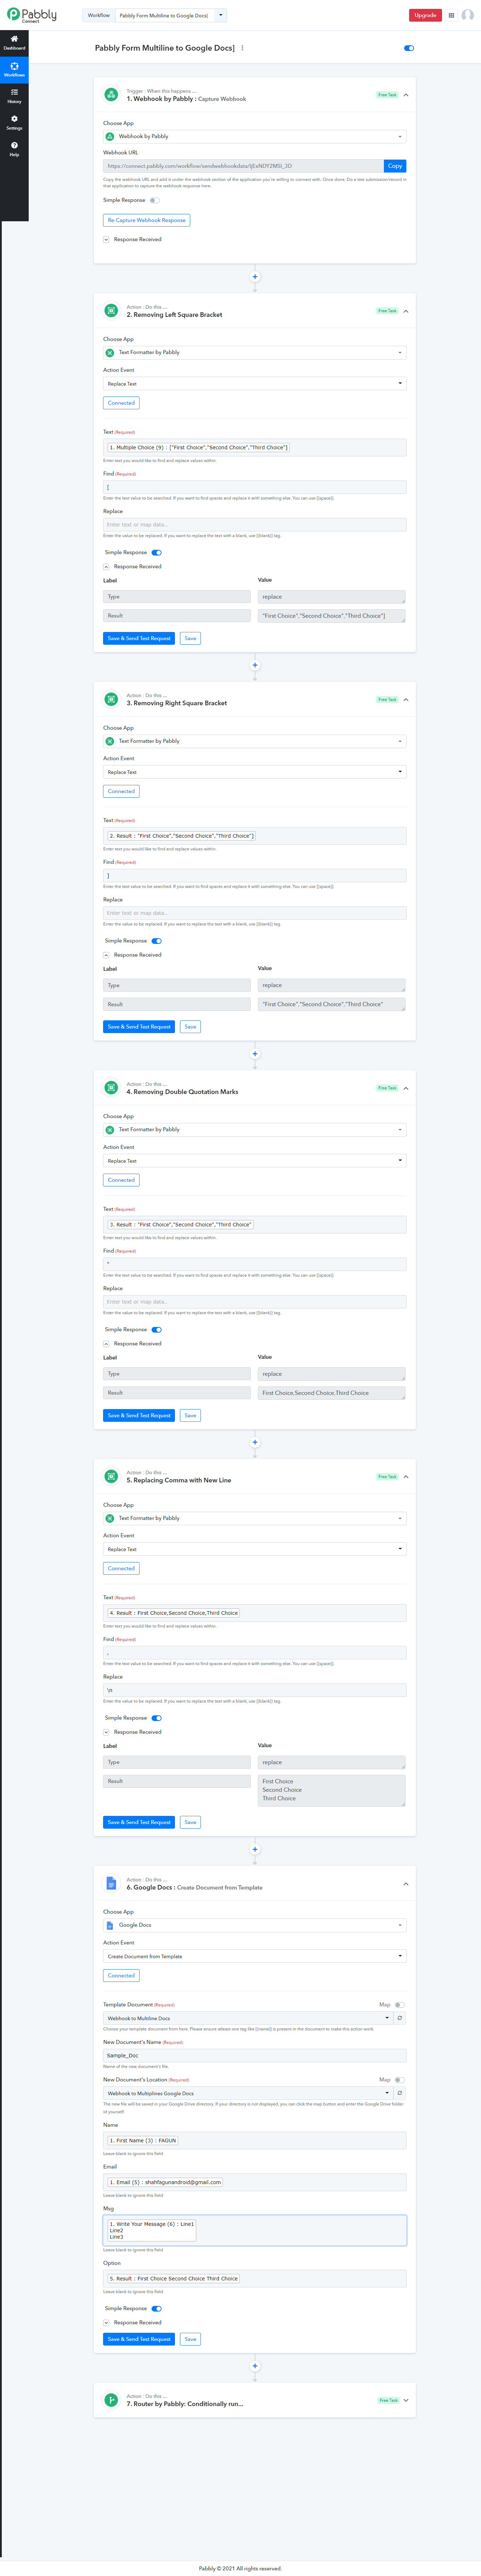This screenshot has height=2576, width=481.
Task: Add a step after Replacing Comma with New Line
Action: point(255,1850)
